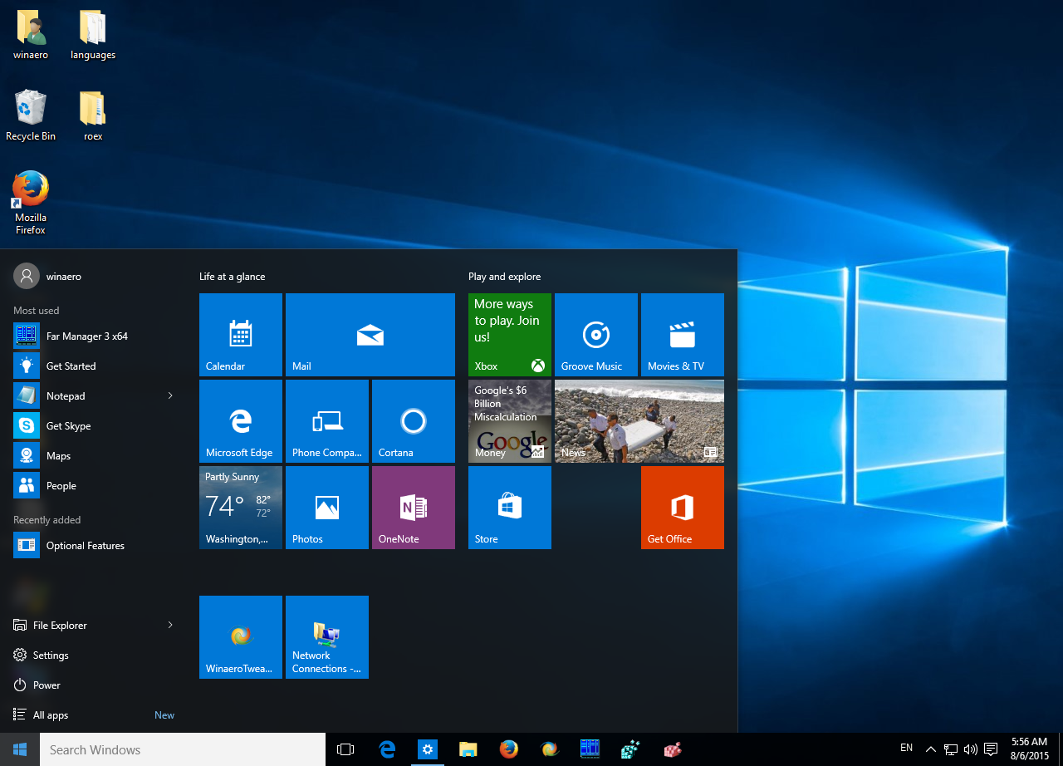Open the Get Office tile
Screen dimensions: 1063x766
click(x=682, y=508)
